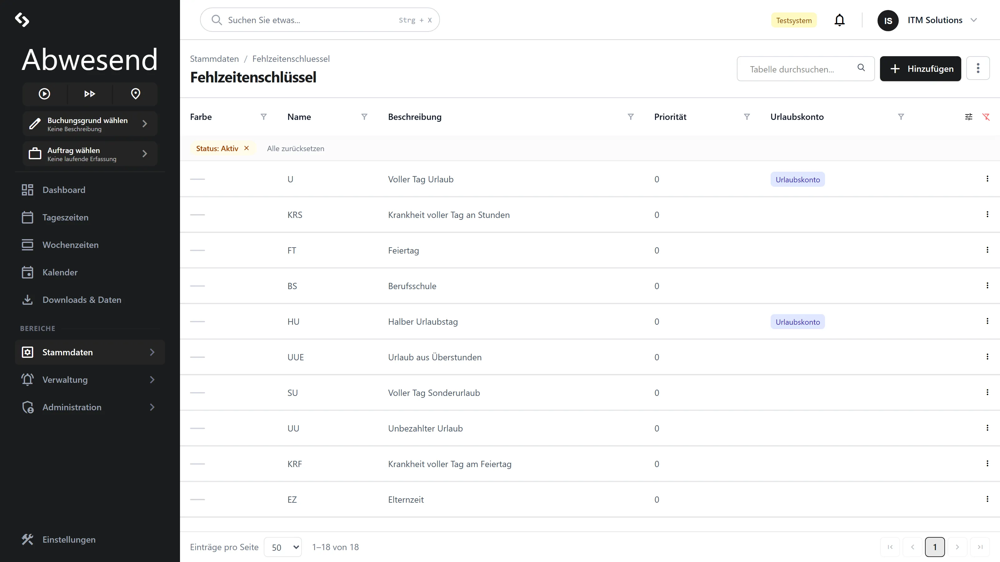Click the location pin icon
The height and width of the screenshot is (562, 1000).
coord(136,94)
